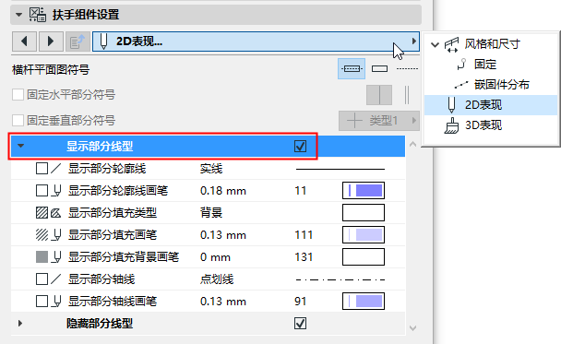
Task: Click hatch icon of 显示部分填充画笔
Action: pos(42,235)
